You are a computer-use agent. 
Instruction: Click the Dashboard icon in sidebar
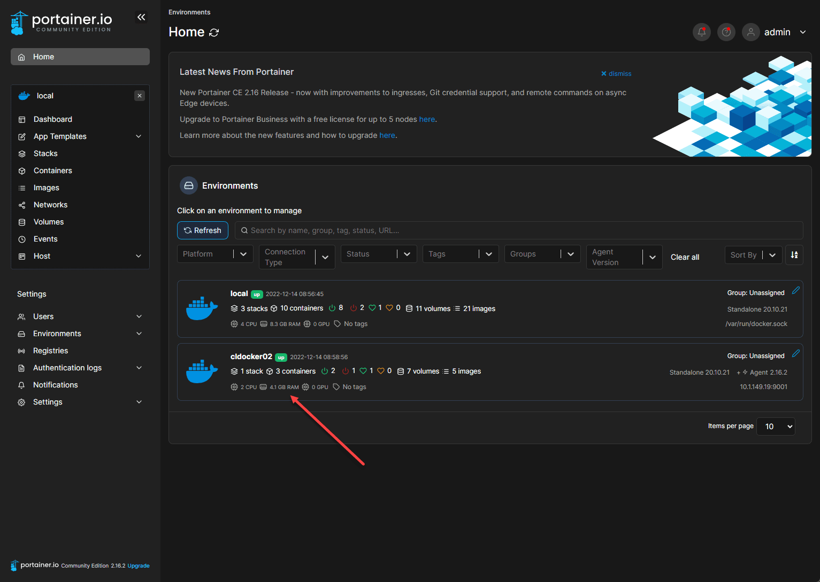(22, 119)
